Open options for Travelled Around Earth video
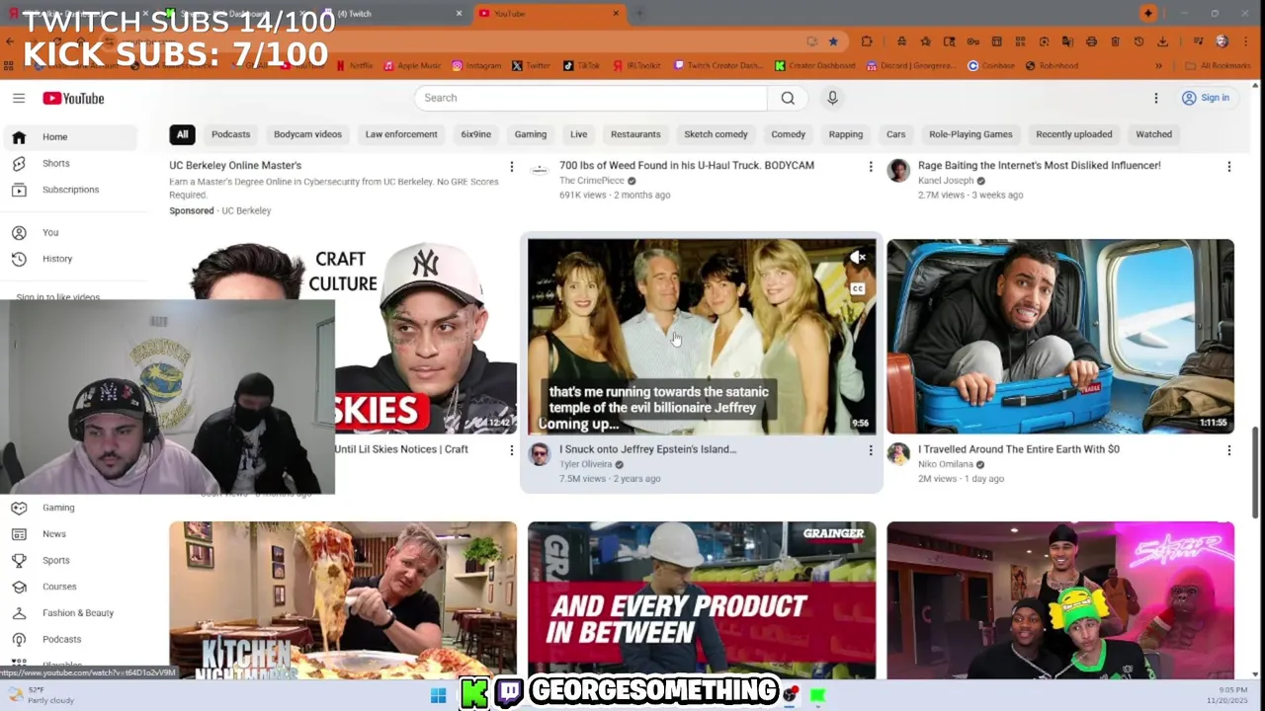Image resolution: width=1265 pixels, height=711 pixels. (x=1228, y=450)
